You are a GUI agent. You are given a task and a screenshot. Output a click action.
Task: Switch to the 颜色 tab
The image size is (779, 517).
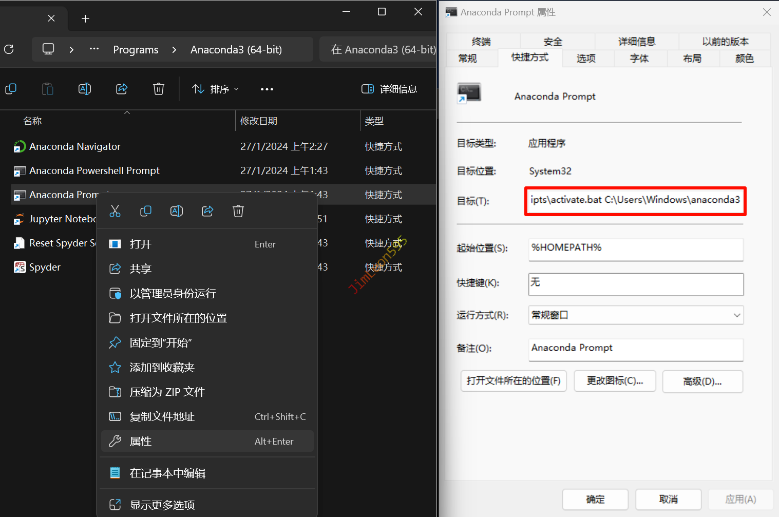[x=744, y=59]
